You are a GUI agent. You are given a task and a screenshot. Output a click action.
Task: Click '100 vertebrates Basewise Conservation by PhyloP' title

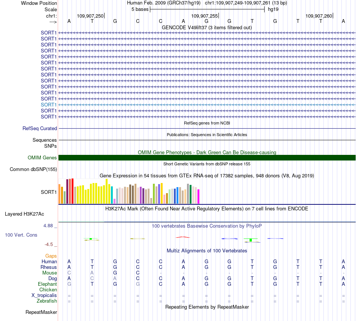207,226
